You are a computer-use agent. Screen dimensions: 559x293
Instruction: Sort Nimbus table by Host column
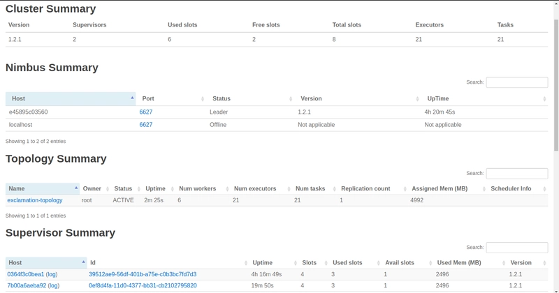[70, 98]
